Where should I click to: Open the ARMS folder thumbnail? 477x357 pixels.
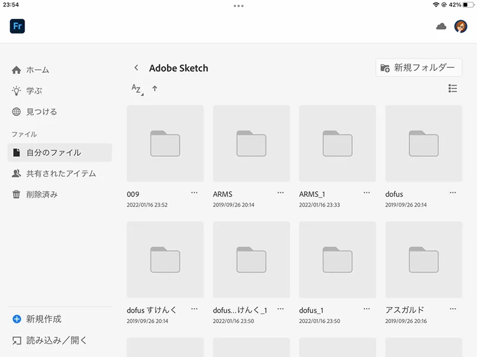click(251, 143)
